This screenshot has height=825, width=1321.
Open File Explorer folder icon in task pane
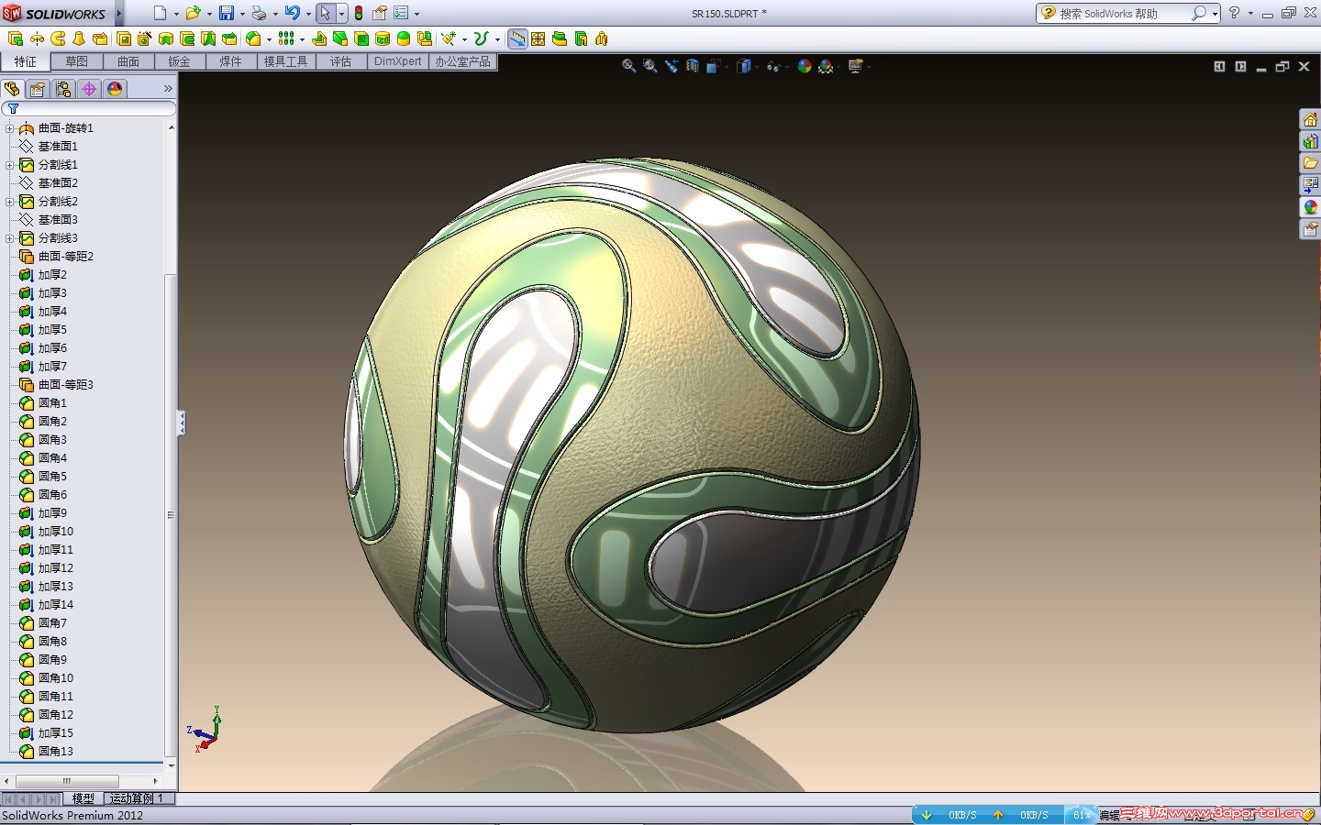[x=1310, y=163]
